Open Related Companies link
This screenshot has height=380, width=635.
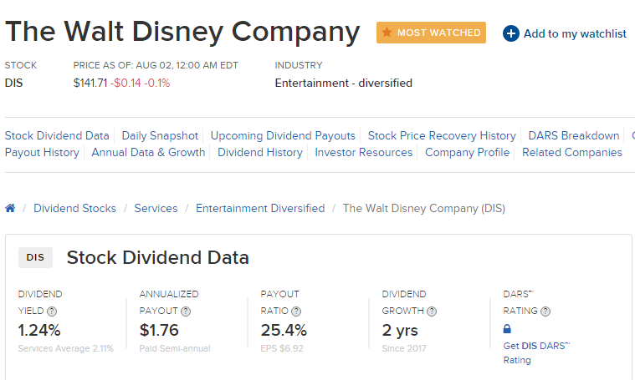click(x=571, y=152)
